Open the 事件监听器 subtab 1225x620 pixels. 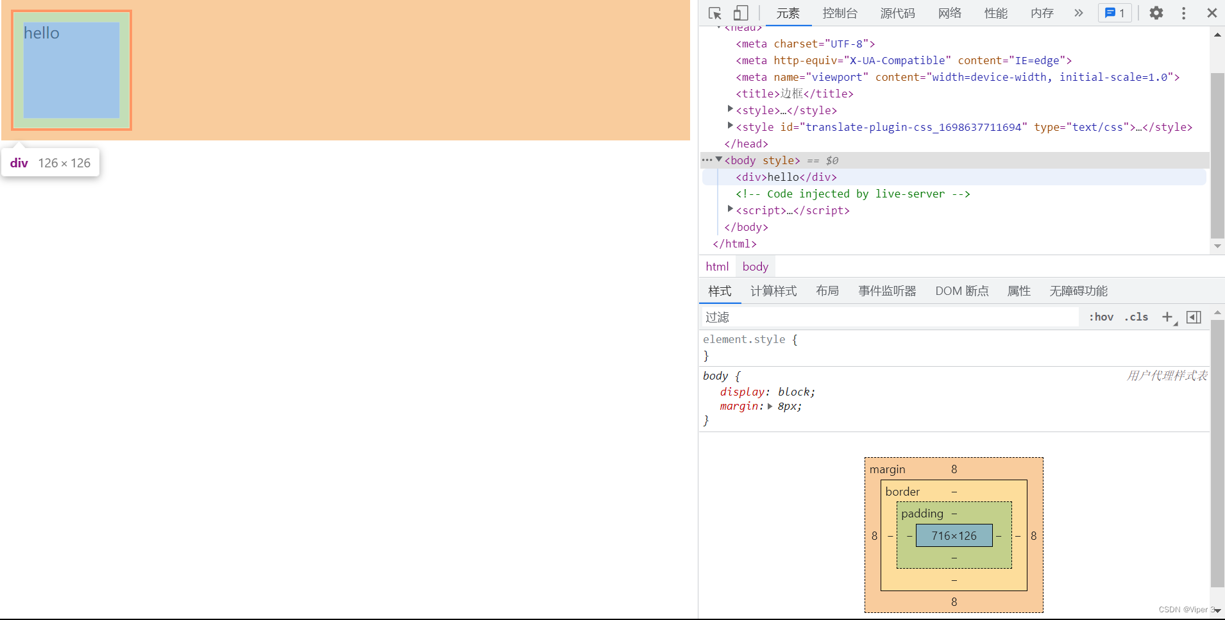[x=887, y=291]
